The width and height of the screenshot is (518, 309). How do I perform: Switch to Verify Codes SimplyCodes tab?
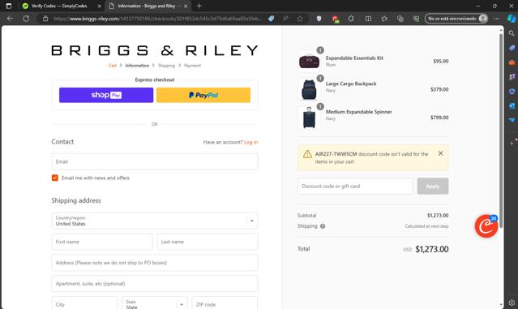tap(59, 6)
